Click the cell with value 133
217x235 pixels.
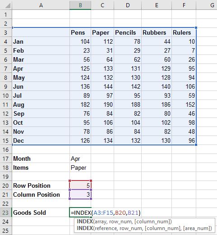[x=102, y=68]
